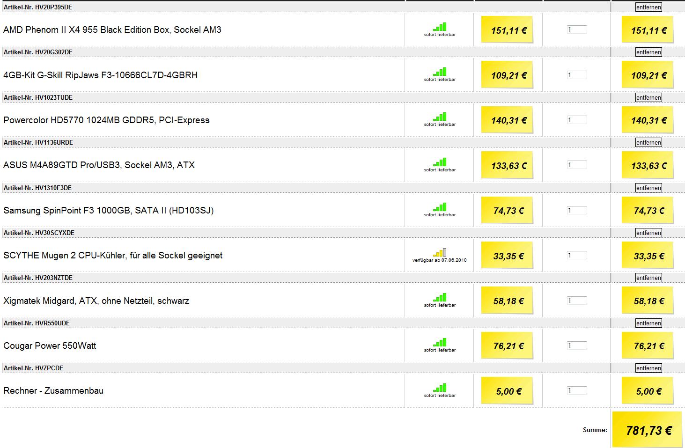The height and width of the screenshot is (448, 685).
Task: Edit quantity field for G-Skill RipJaws 4GB-Kit
Action: coord(577,75)
